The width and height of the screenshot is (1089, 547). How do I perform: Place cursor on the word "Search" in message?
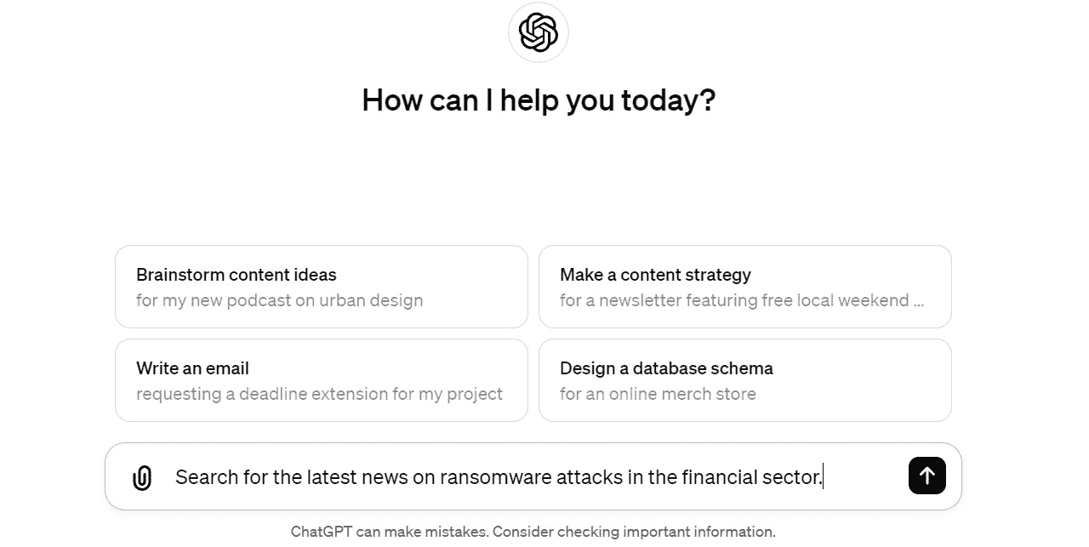206,477
